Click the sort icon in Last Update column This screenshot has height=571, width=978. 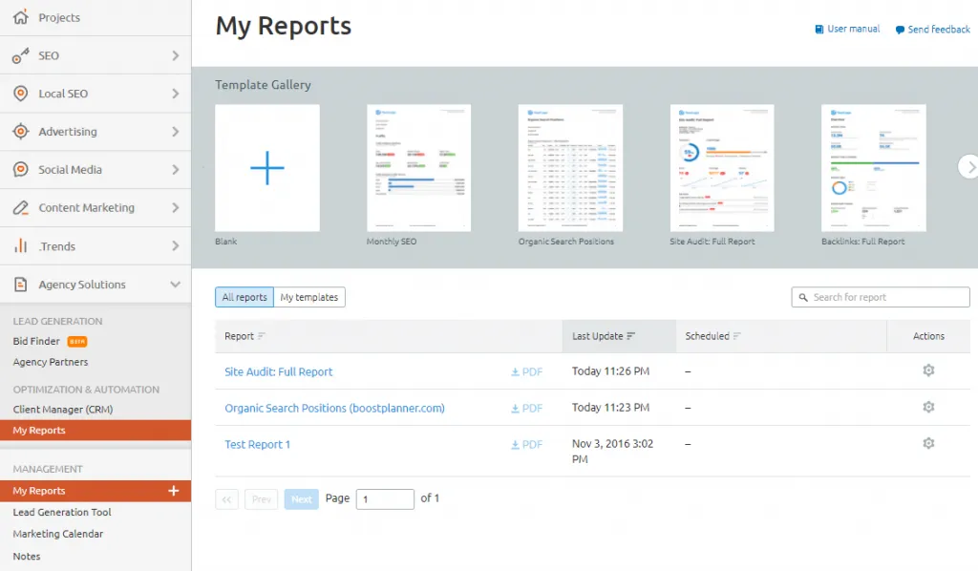[630, 336]
